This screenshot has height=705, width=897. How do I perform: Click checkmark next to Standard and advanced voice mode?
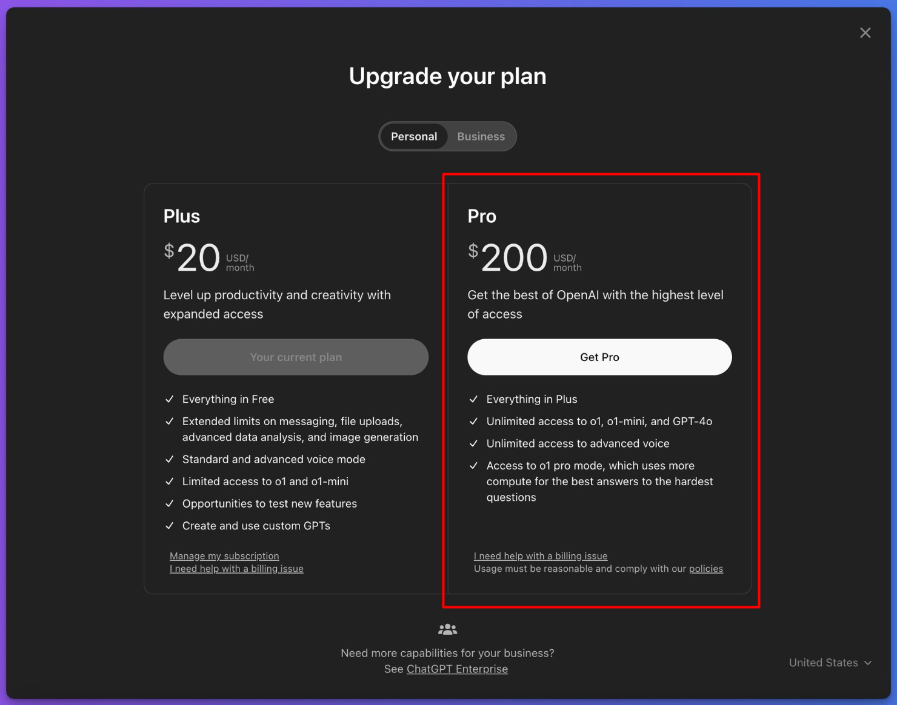point(170,459)
